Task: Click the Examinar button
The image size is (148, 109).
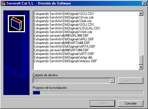Action: tap(131, 80)
